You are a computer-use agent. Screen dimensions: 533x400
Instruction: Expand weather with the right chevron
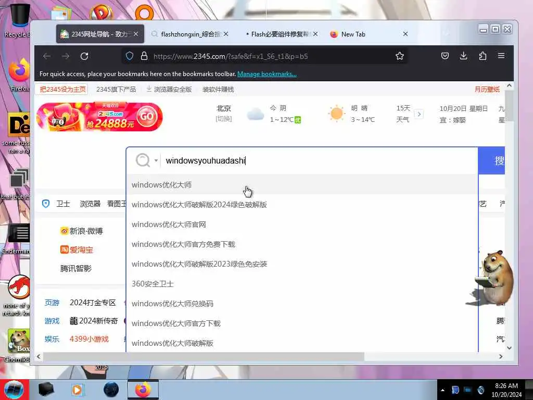(419, 114)
